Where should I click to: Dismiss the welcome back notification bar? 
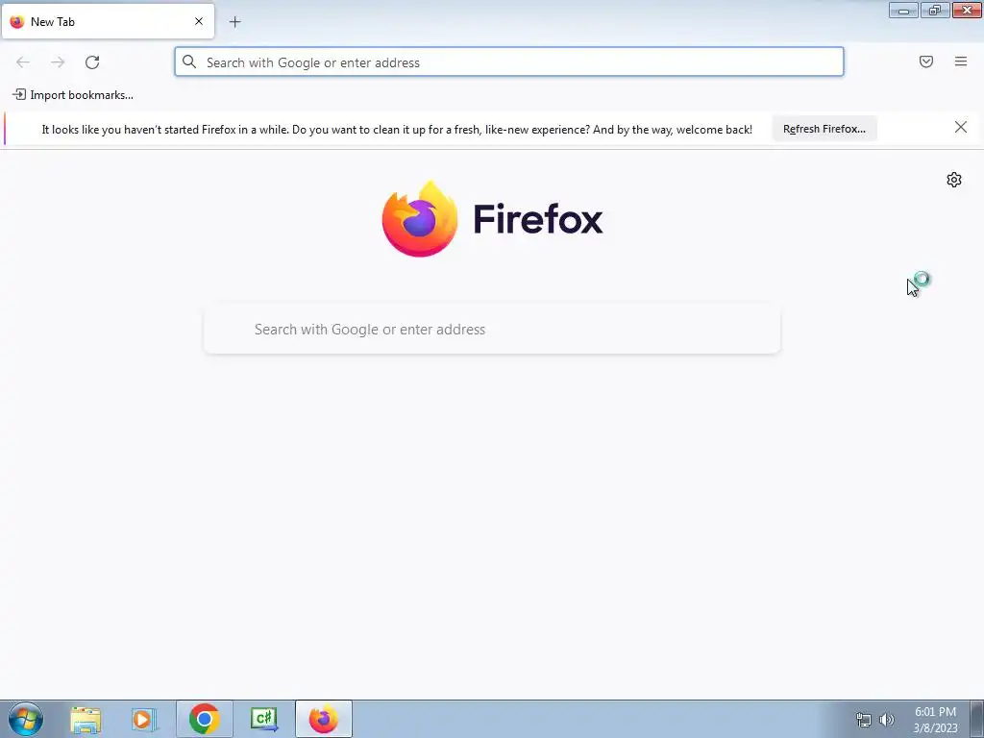pos(961,128)
